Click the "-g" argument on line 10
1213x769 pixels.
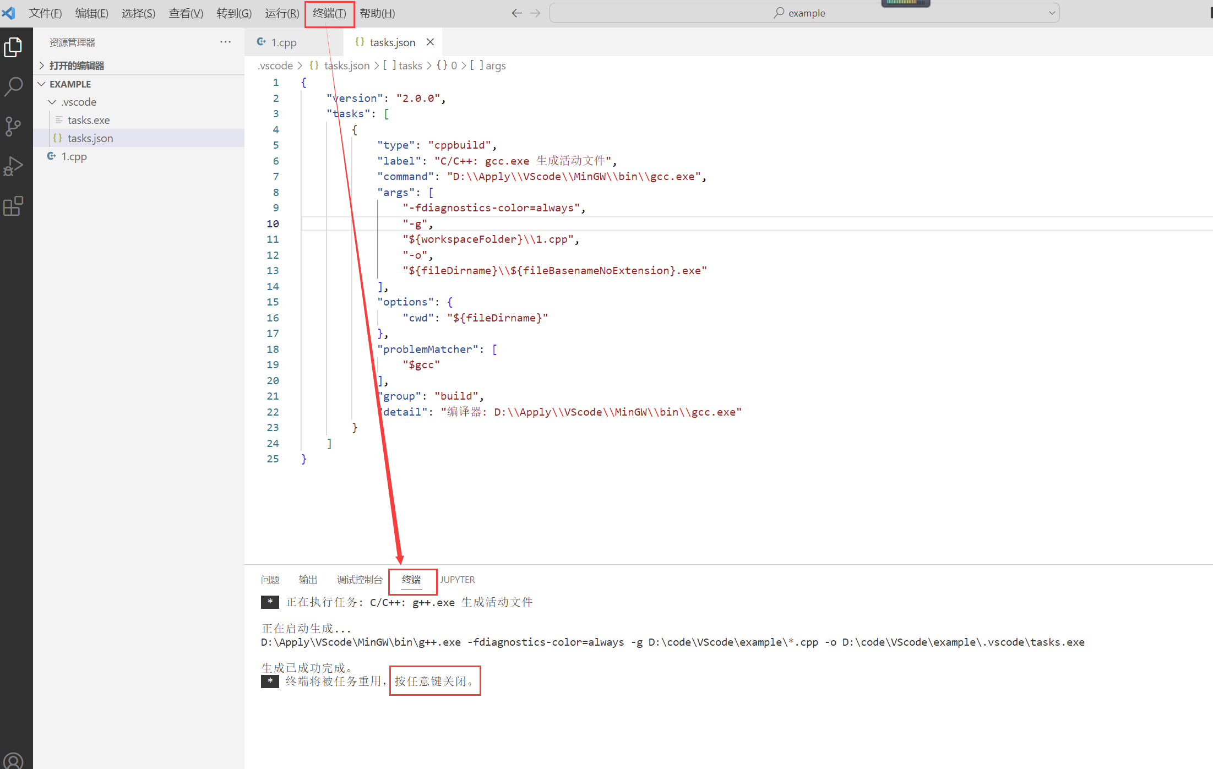[415, 223]
